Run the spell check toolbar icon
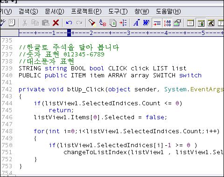The image size is (224, 177). click(2, 23)
